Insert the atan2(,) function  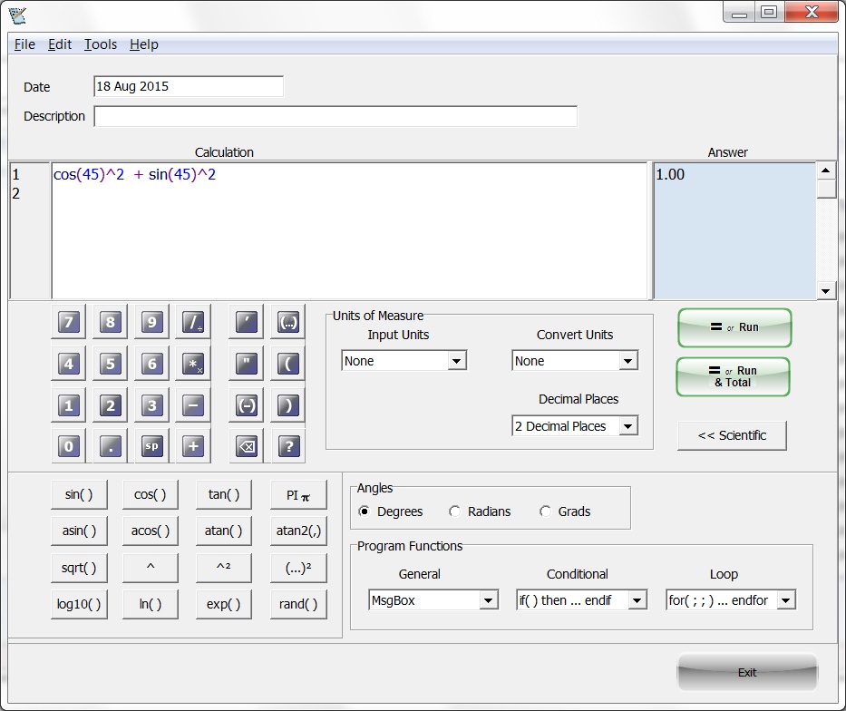pyautogui.click(x=298, y=531)
